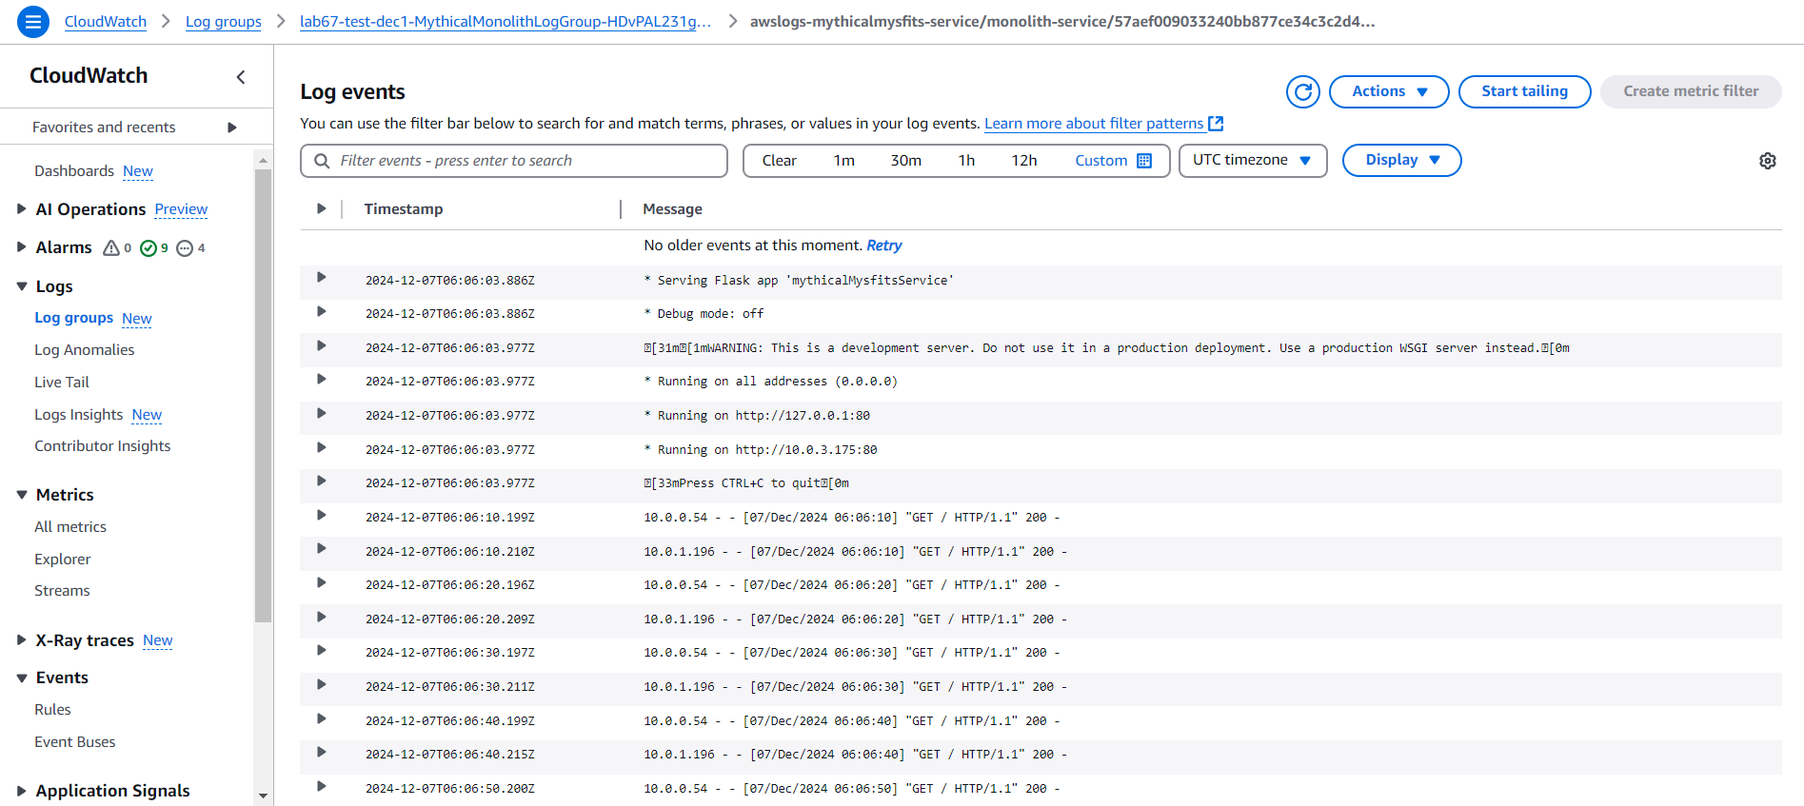Expand the 'Running on http://127.0.0.1:80' row
1804x806 pixels.
tap(322, 413)
